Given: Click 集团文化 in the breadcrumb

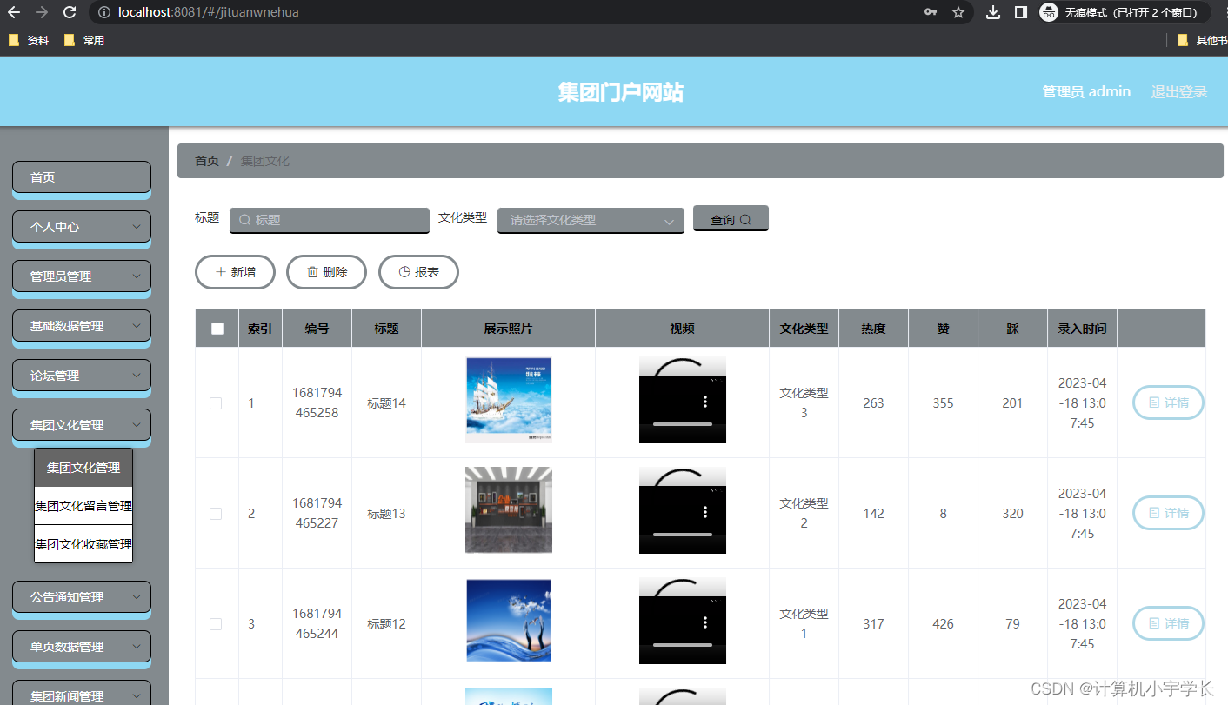Looking at the screenshot, I should 265,161.
